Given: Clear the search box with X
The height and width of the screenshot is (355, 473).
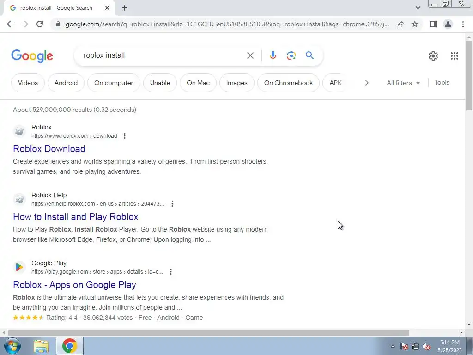Looking at the screenshot, I should tap(250, 55).
